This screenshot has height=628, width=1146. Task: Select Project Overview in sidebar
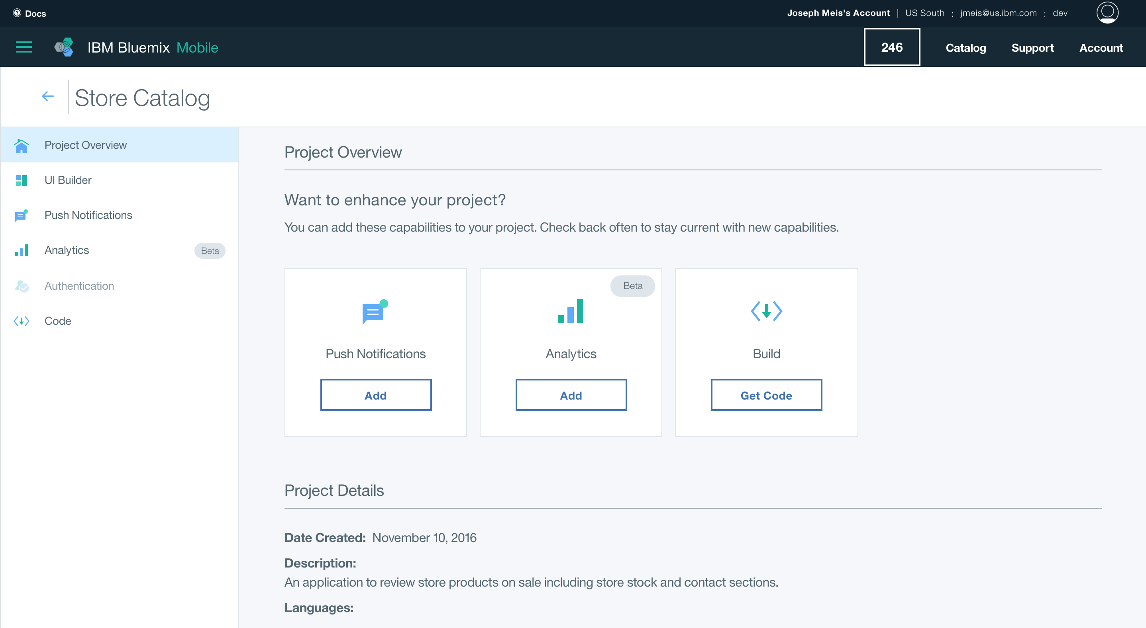tap(85, 145)
